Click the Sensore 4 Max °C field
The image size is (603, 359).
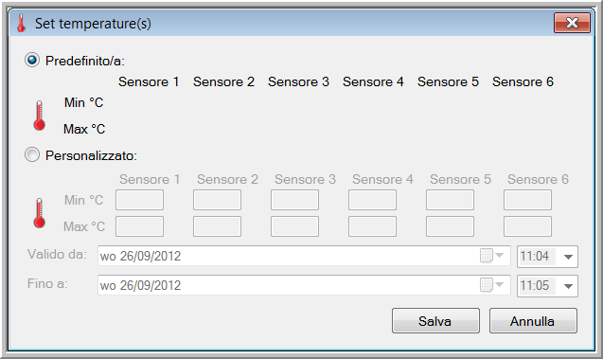click(372, 226)
